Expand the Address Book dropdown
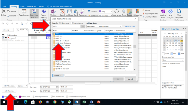The height and width of the screenshot is (111, 191). (x=121, y=26)
